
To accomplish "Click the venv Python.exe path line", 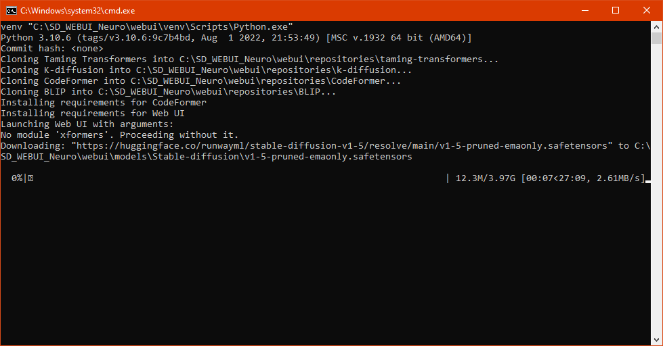I will 147,27.
